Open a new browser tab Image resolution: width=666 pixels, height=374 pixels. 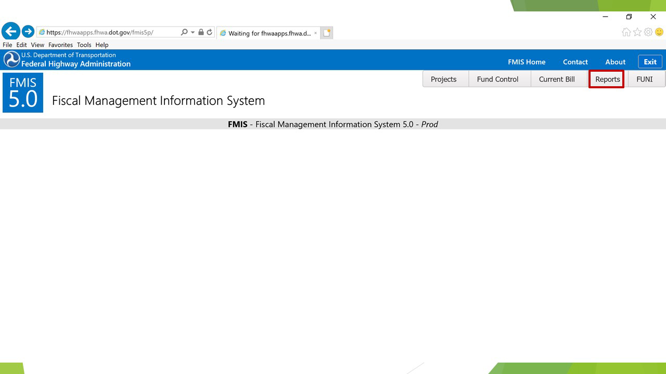326,33
